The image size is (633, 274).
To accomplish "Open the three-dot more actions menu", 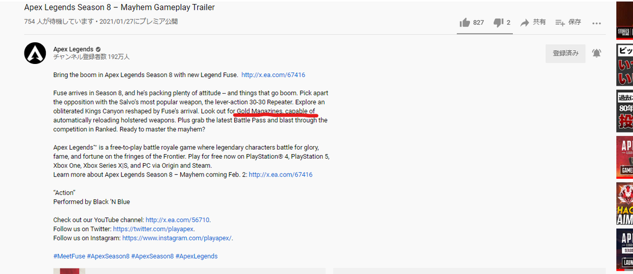I will (x=597, y=23).
